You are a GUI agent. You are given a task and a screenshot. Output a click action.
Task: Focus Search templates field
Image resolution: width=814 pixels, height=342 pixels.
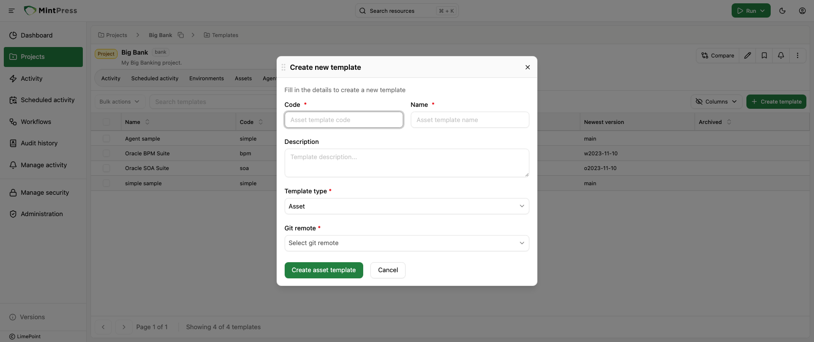[213, 102]
